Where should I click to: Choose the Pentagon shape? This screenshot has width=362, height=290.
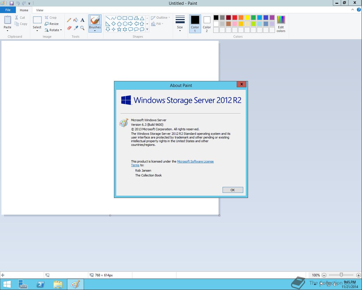119,24
